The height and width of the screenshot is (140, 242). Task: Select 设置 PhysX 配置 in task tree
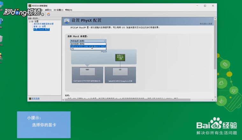tap(41, 29)
